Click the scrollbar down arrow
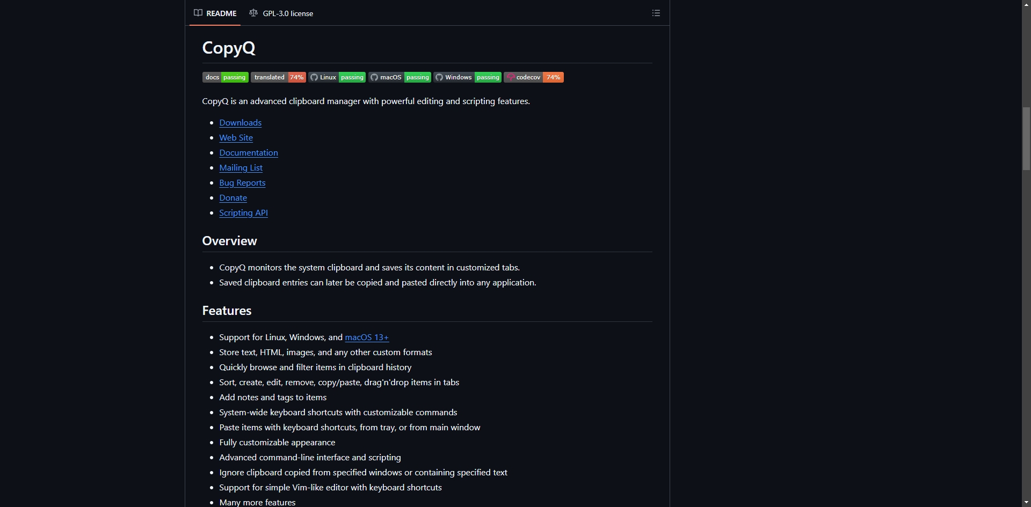1031x507 pixels. coord(1026,503)
